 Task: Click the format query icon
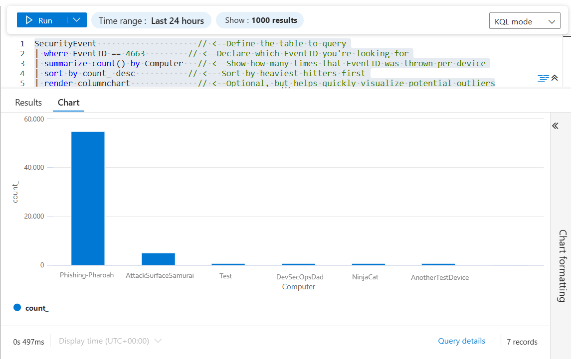click(543, 78)
